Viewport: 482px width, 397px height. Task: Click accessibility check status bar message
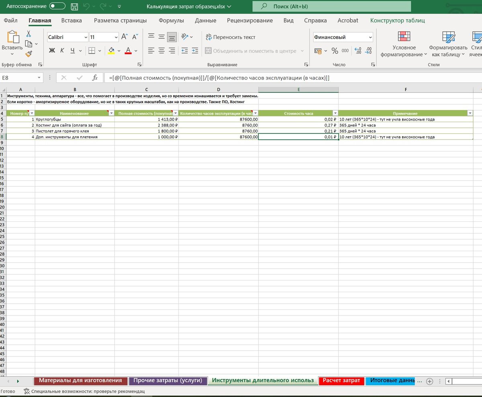(84, 391)
